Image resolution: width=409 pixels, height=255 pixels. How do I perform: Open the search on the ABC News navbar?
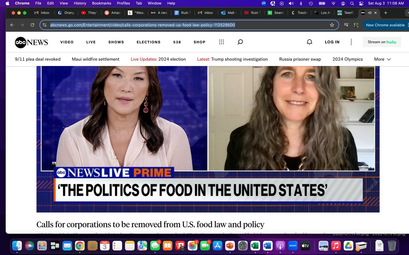click(240, 42)
